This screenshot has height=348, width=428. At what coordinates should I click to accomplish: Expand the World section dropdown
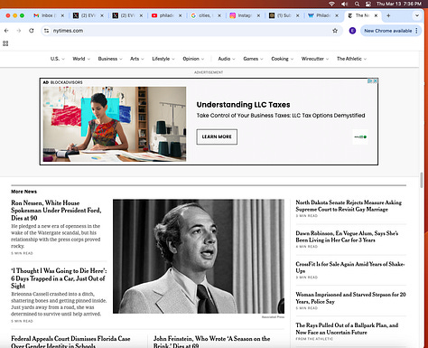click(81, 59)
